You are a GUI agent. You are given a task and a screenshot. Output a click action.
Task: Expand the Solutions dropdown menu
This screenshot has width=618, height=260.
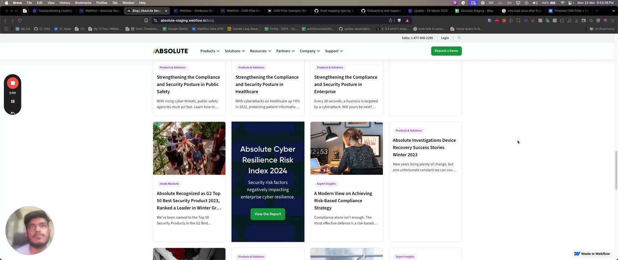(x=235, y=51)
